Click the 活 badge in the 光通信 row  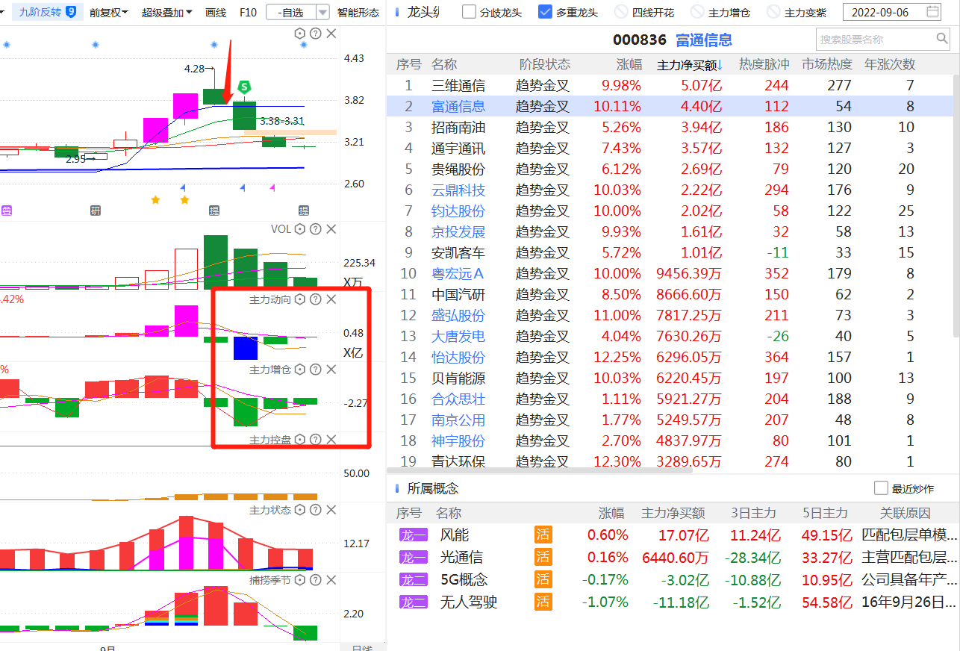pyautogui.click(x=543, y=557)
